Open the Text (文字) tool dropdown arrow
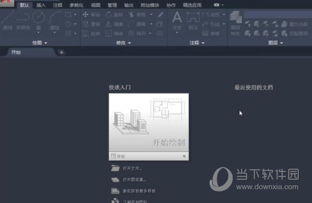Image resolution: width=312 pixels, height=203 pixels. (177, 33)
